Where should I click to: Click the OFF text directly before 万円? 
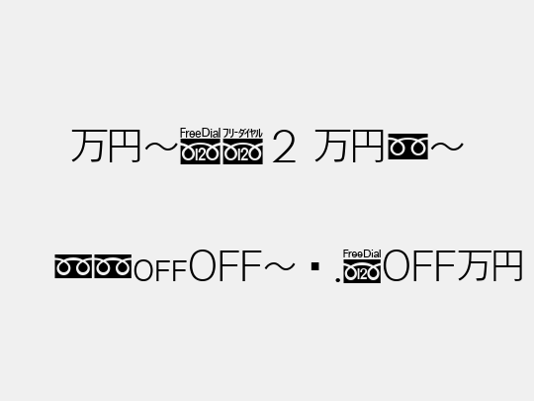(419, 265)
